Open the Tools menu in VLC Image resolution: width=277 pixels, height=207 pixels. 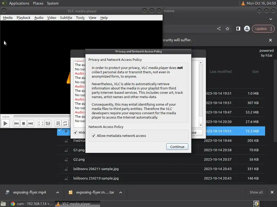click(x=80, y=18)
